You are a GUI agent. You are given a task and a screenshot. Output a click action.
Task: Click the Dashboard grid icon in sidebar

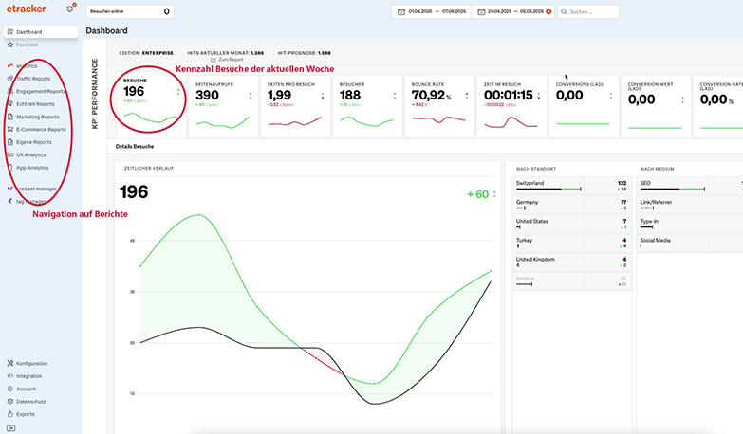(x=10, y=31)
